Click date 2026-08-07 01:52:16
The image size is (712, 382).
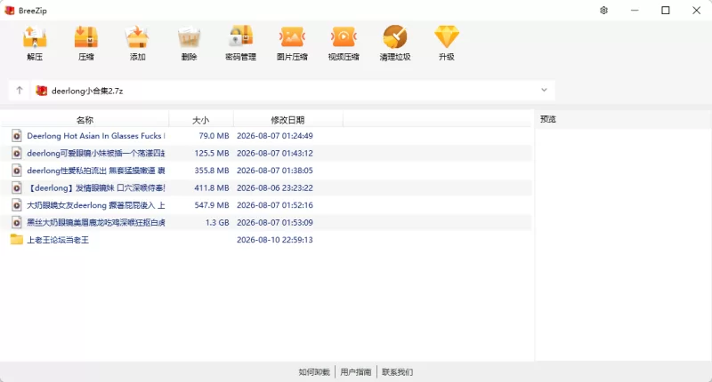click(275, 205)
